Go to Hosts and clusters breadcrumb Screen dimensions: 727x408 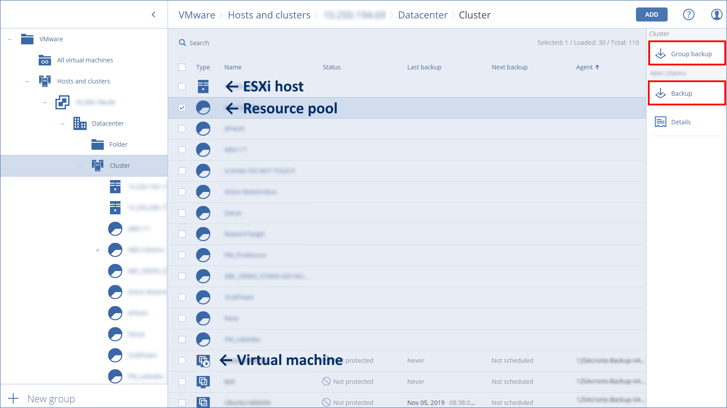269,15
